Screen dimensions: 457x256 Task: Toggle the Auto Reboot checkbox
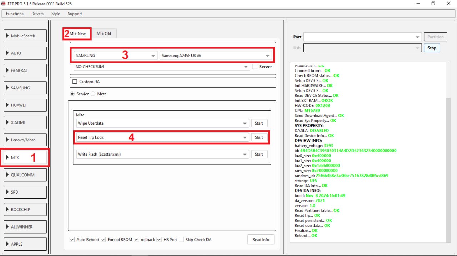[x=72, y=240]
